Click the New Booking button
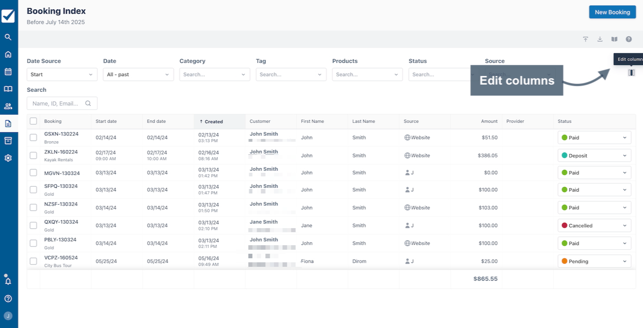 612,12
